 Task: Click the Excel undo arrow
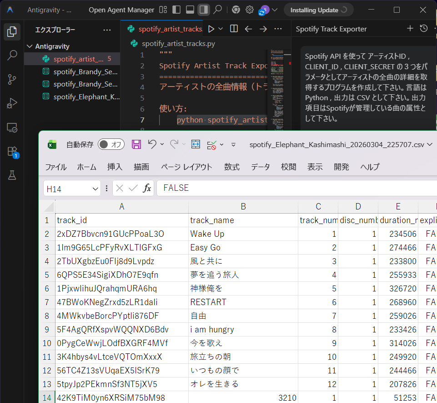[x=152, y=144]
